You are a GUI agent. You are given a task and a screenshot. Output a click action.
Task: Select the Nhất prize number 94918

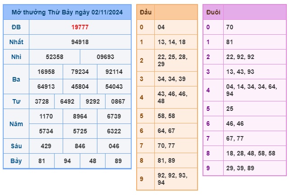pyautogui.click(x=80, y=42)
